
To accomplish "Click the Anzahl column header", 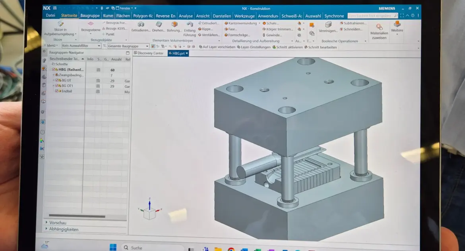I will [x=116, y=59].
